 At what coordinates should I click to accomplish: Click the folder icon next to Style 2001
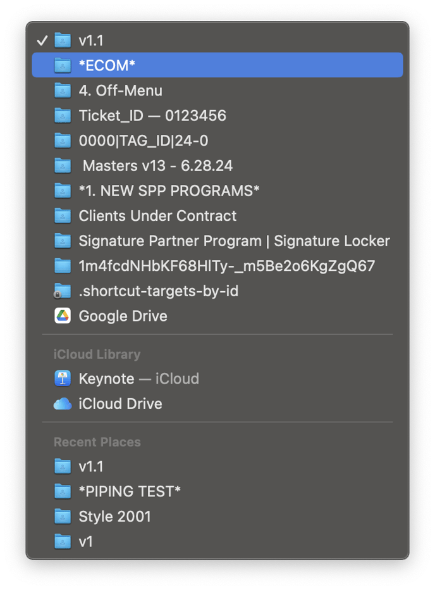tap(63, 516)
